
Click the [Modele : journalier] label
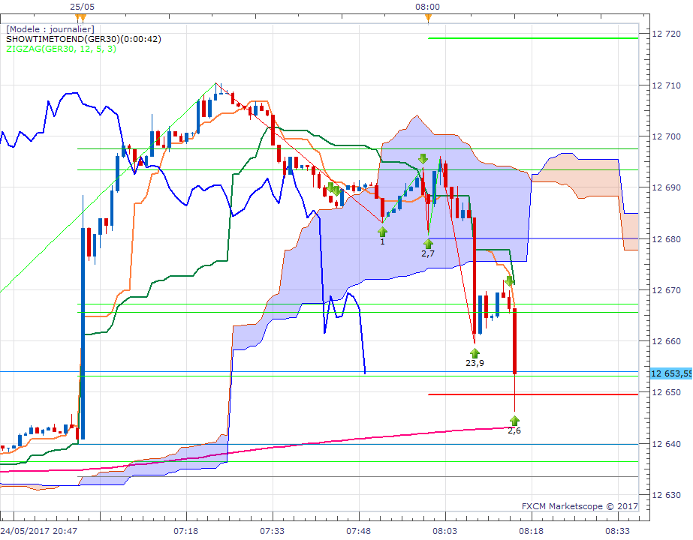50,29
